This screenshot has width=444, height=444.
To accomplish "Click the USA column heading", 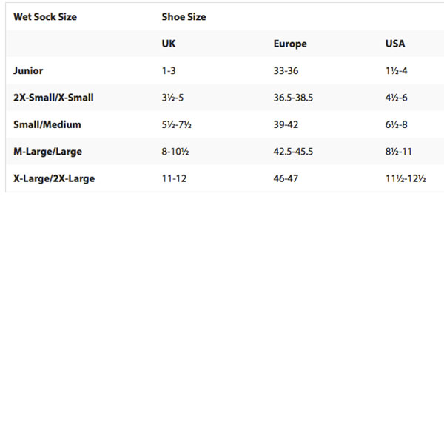I will point(395,44).
